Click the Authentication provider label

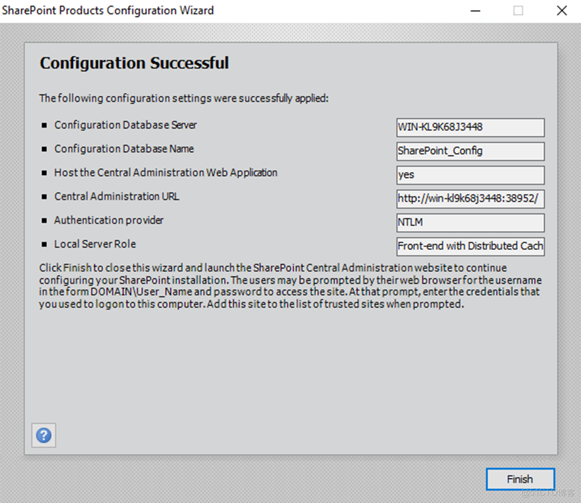click(108, 220)
